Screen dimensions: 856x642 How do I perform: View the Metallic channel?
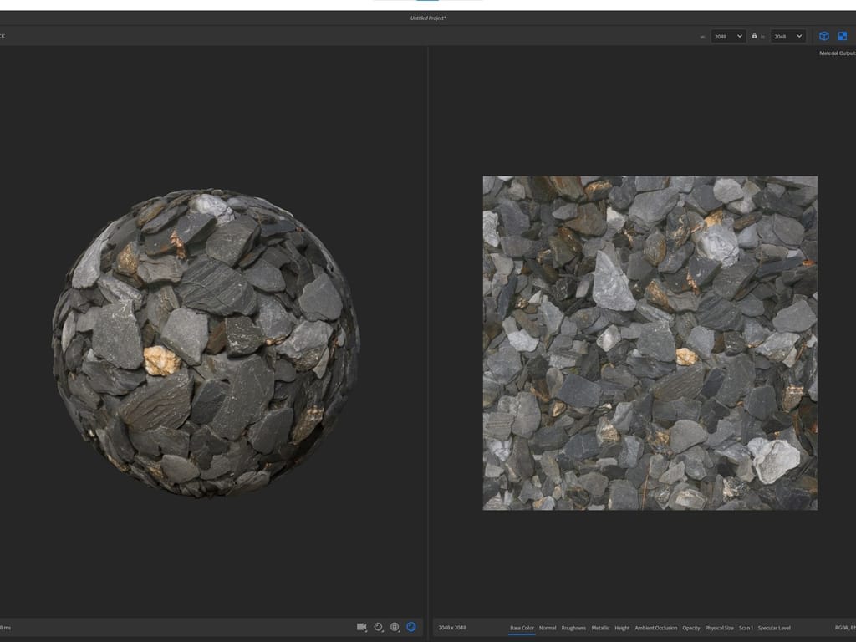[x=600, y=628]
